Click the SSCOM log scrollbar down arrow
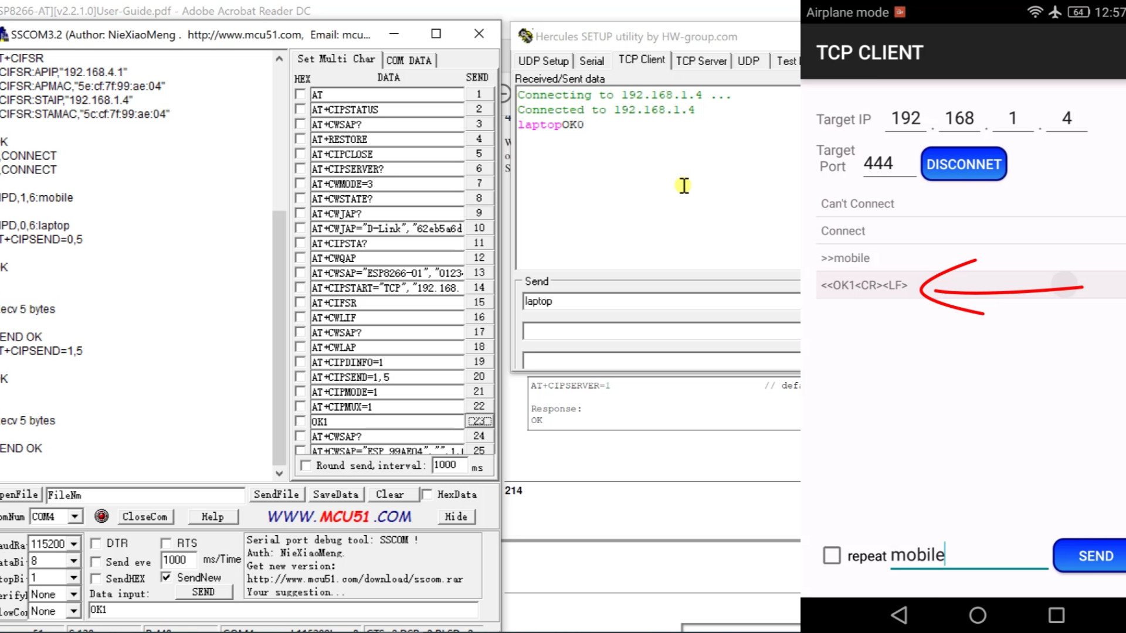The image size is (1126, 633). pos(279,473)
